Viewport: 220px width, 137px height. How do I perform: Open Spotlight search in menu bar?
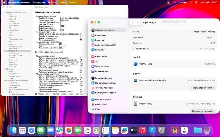191,2
